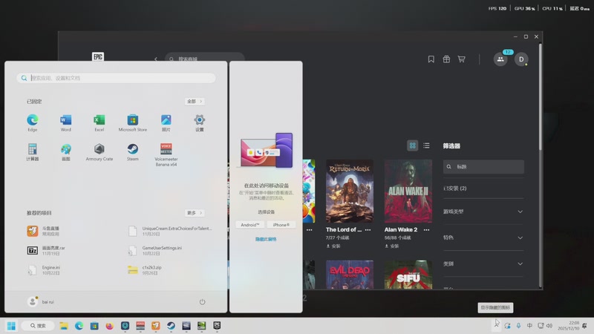Open Evil Dead game cover
The image size is (594, 334).
(350, 275)
